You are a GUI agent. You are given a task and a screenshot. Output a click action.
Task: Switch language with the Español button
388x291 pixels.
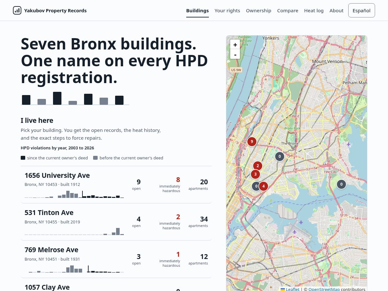tap(361, 10)
